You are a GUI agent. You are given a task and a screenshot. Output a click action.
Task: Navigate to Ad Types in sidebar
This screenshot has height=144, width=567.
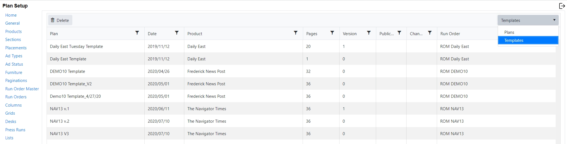(14, 56)
